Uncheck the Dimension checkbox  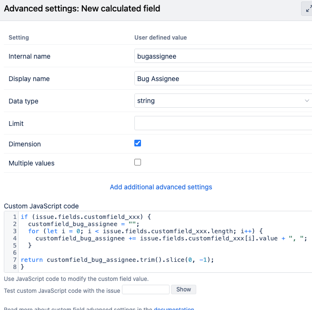click(x=138, y=143)
